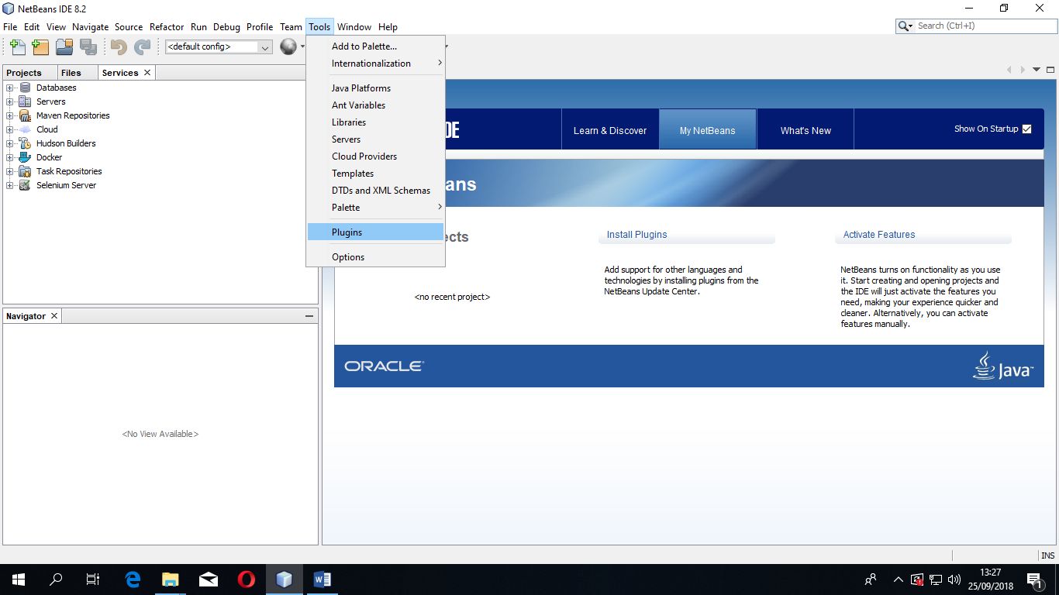
Task: Toggle the Show On Startup checkbox
Action: click(x=1027, y=129)
